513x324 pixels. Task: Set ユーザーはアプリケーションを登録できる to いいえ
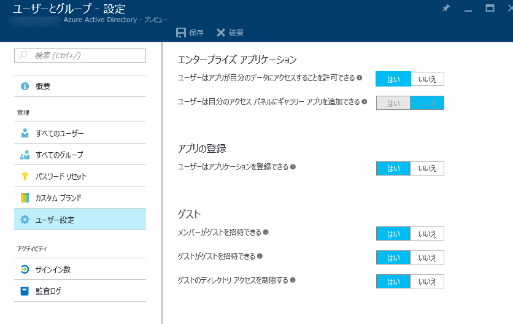coord(427,168)
